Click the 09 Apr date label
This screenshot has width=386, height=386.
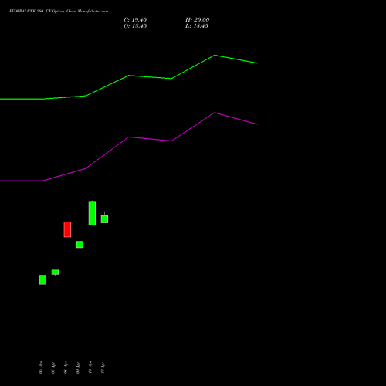(x=78, y=367)
